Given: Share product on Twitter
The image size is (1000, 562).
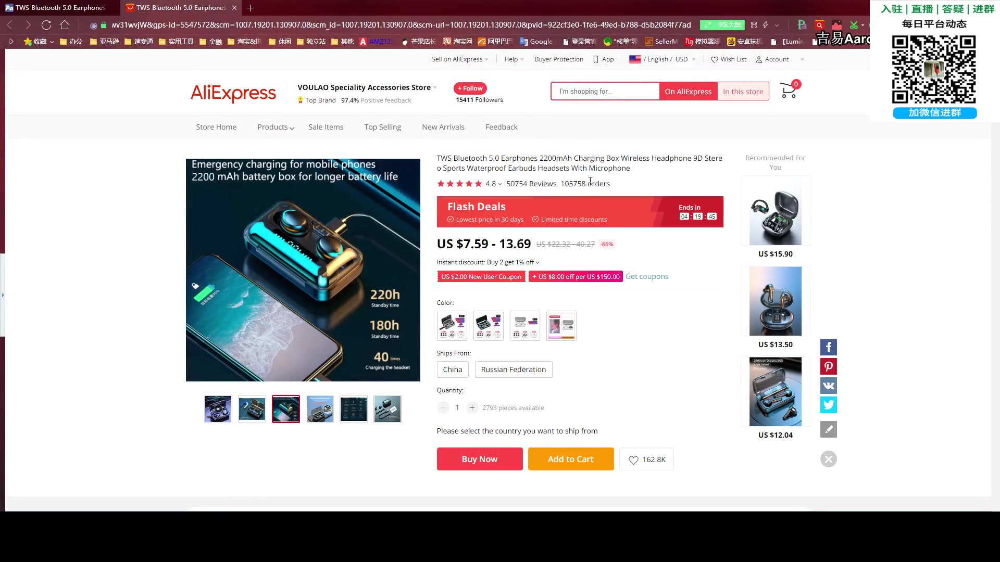Looking at the screenshot, I should [x=828, y=405].
